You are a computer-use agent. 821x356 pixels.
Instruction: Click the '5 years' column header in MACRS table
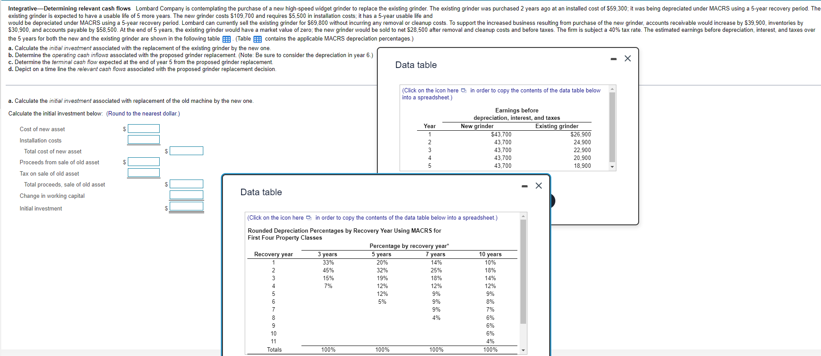(382, 254)
